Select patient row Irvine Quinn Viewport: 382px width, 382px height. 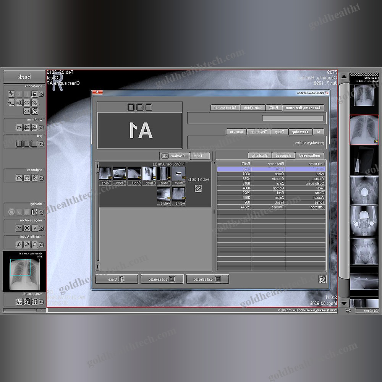(x=271, y=174)
